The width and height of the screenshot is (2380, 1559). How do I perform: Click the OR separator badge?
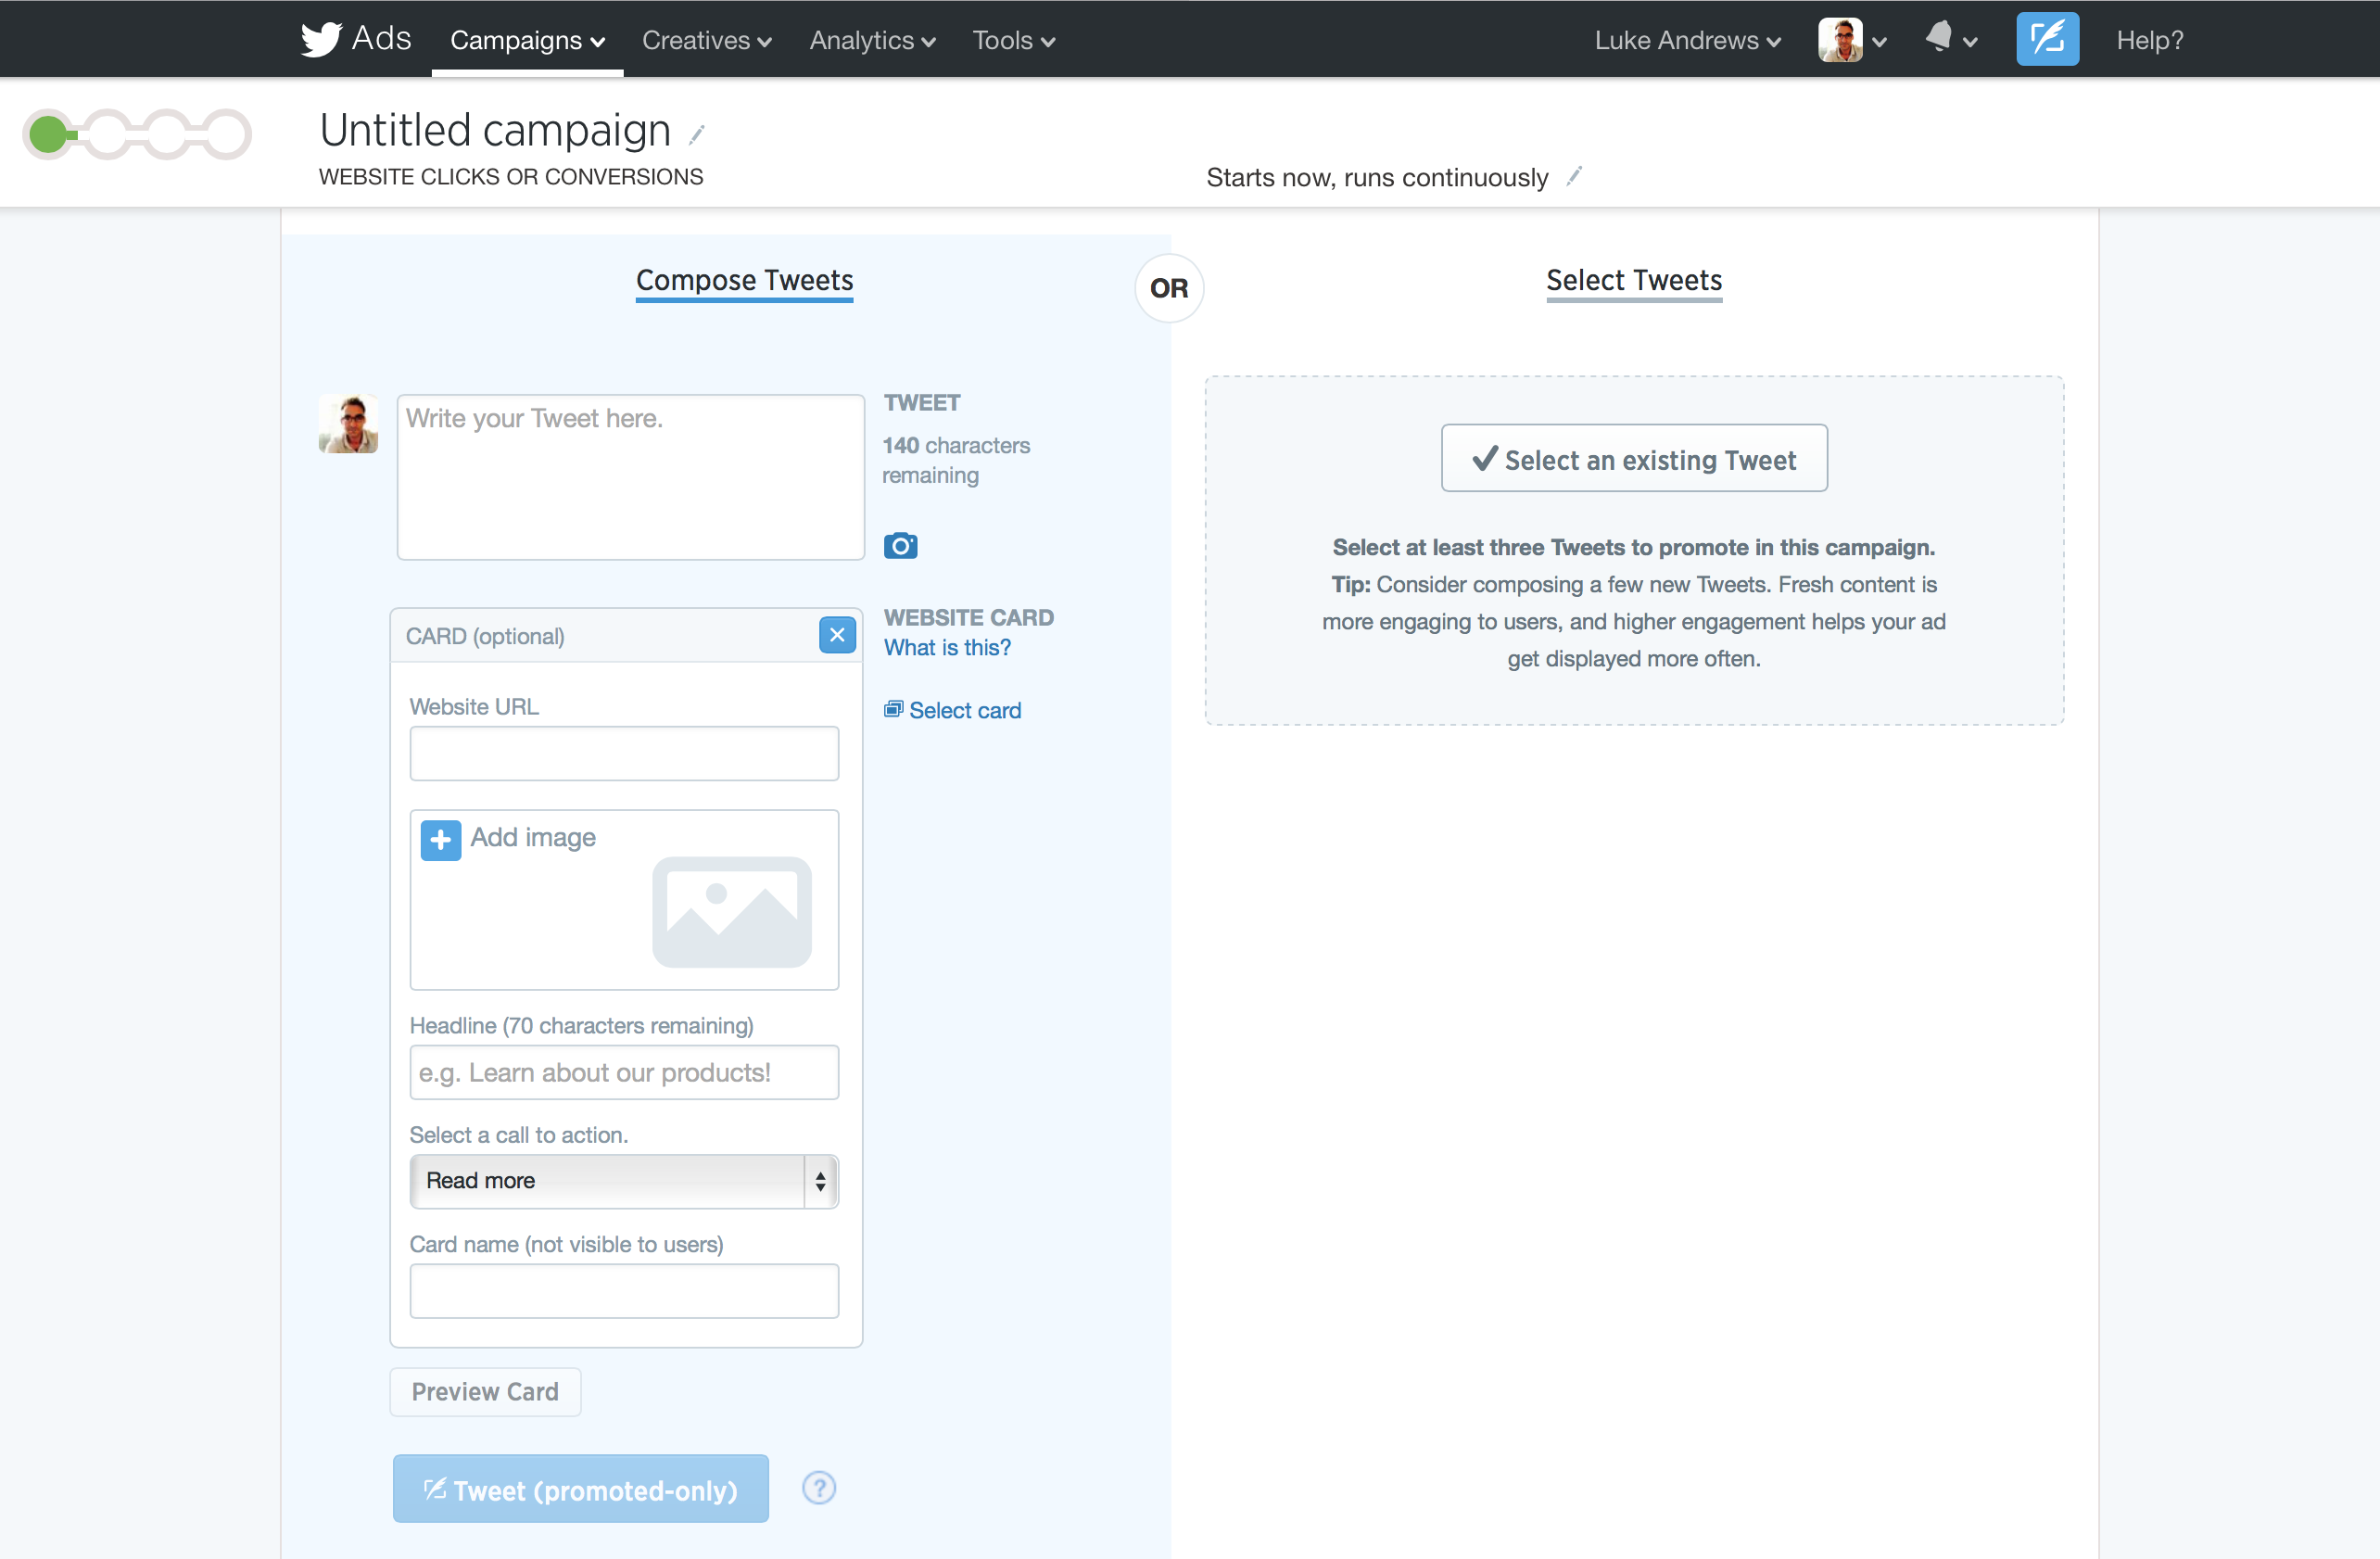point(1169,288)
